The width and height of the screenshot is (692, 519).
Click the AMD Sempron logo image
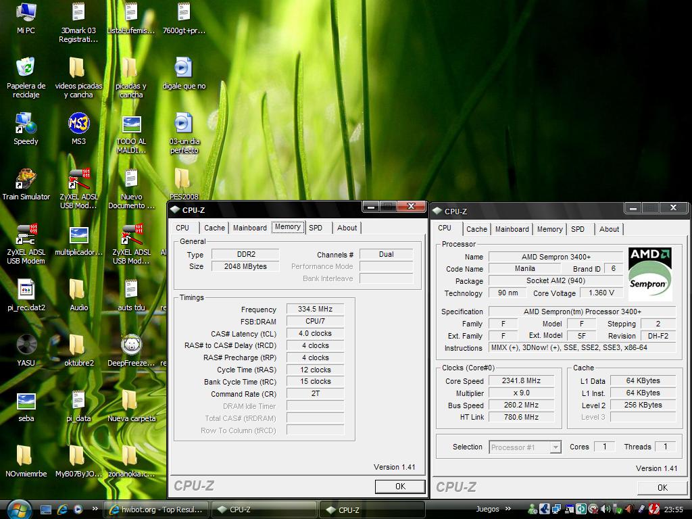pos(649,274)
